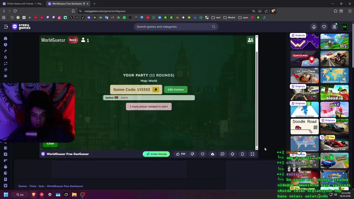Open the Spotify bookmark
The width and height of the screenshot is (354, 199).
click(x=124, y=17)
